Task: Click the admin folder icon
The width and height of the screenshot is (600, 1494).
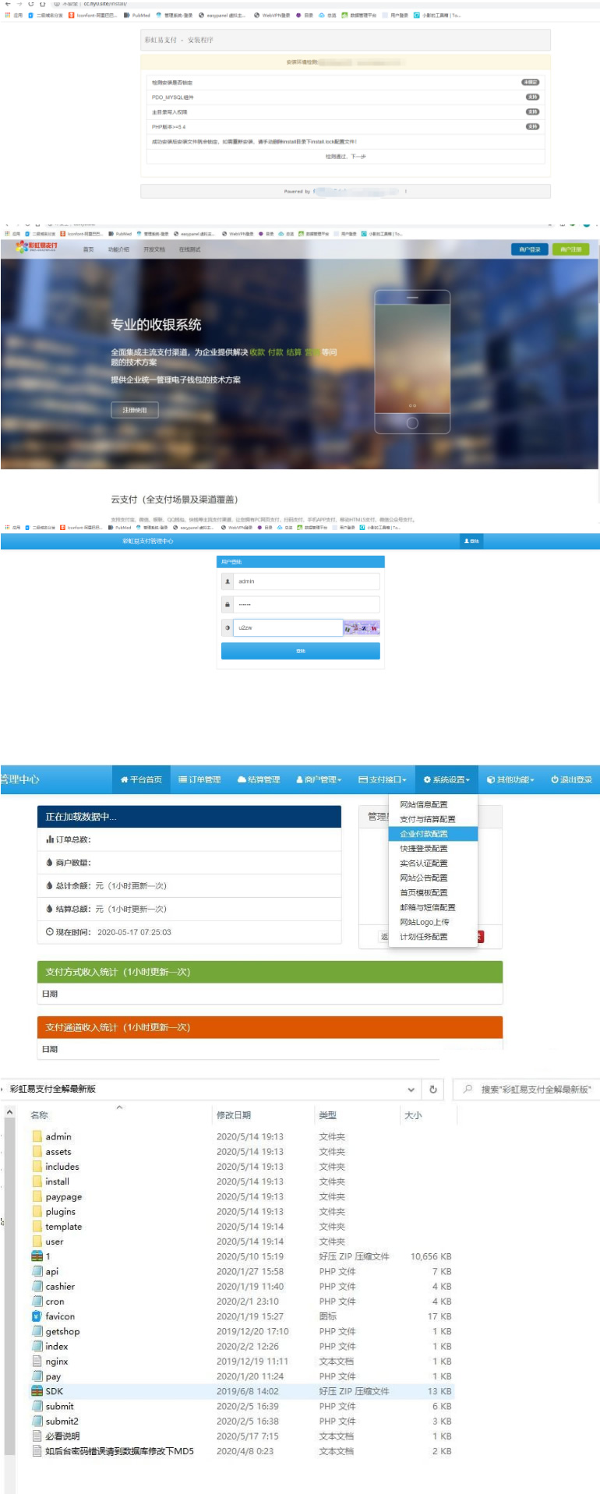Action: coord(37,1136)
